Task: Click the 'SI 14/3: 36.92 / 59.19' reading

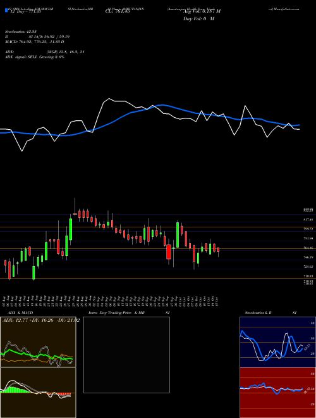Action: point(49,37)
